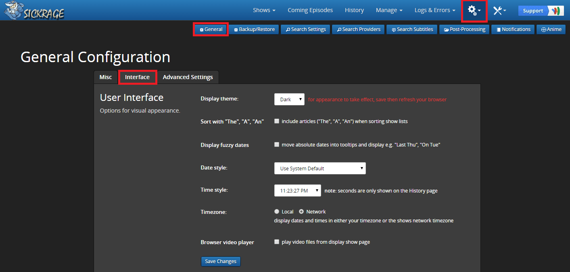Open Search Subtitles settings

(412, 29)
